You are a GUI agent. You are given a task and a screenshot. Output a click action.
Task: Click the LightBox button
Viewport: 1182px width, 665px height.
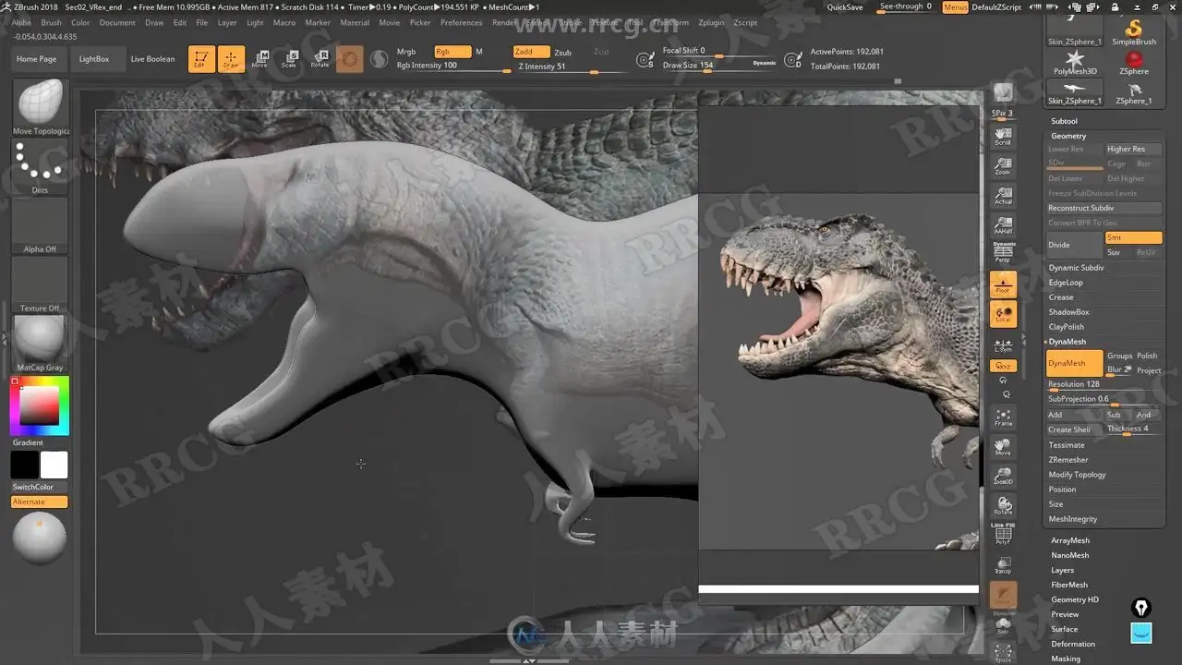[94, 59]
